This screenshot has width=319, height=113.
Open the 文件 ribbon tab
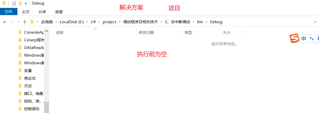tap(9, 12)
